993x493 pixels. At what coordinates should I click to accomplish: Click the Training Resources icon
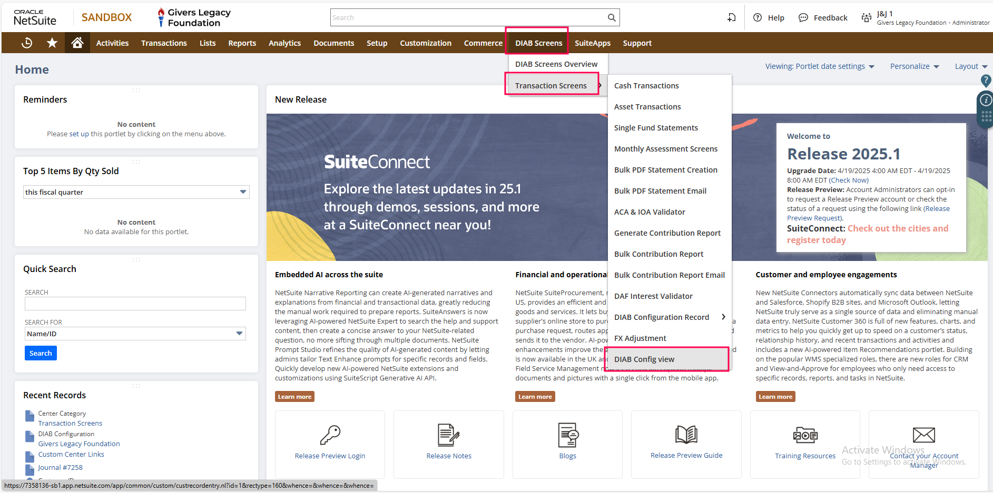point(805,435)
